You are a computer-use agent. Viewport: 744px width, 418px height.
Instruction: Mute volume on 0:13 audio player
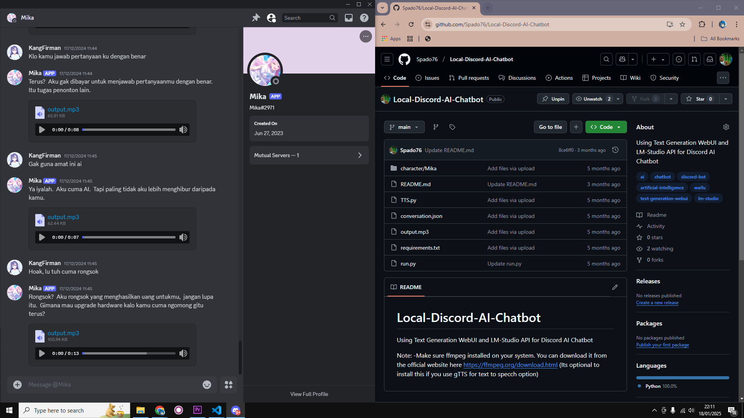tap(183, 353)
